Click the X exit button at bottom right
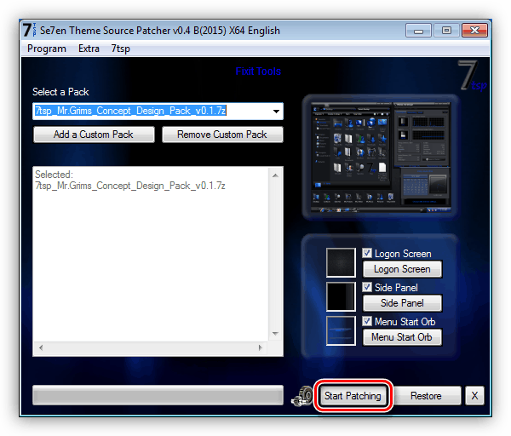This screenshot has height=436, width=511. 474,396
